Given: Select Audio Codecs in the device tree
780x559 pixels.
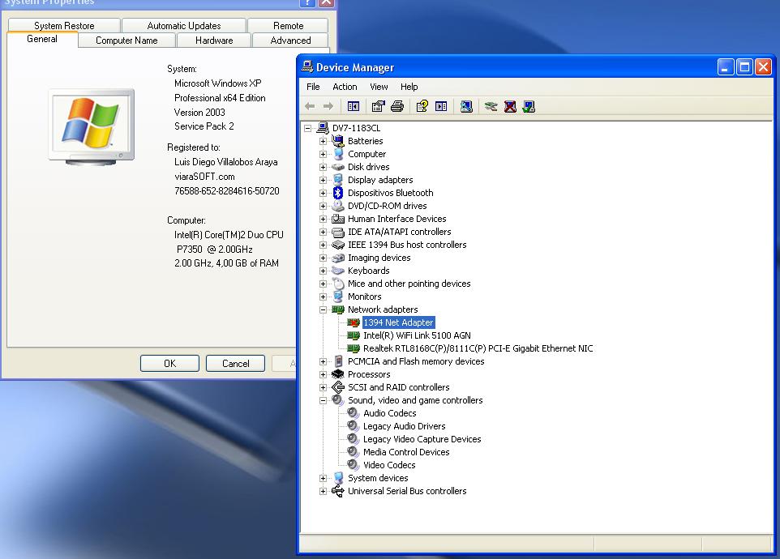Looking at the screenshot, I should pos(389,413).
